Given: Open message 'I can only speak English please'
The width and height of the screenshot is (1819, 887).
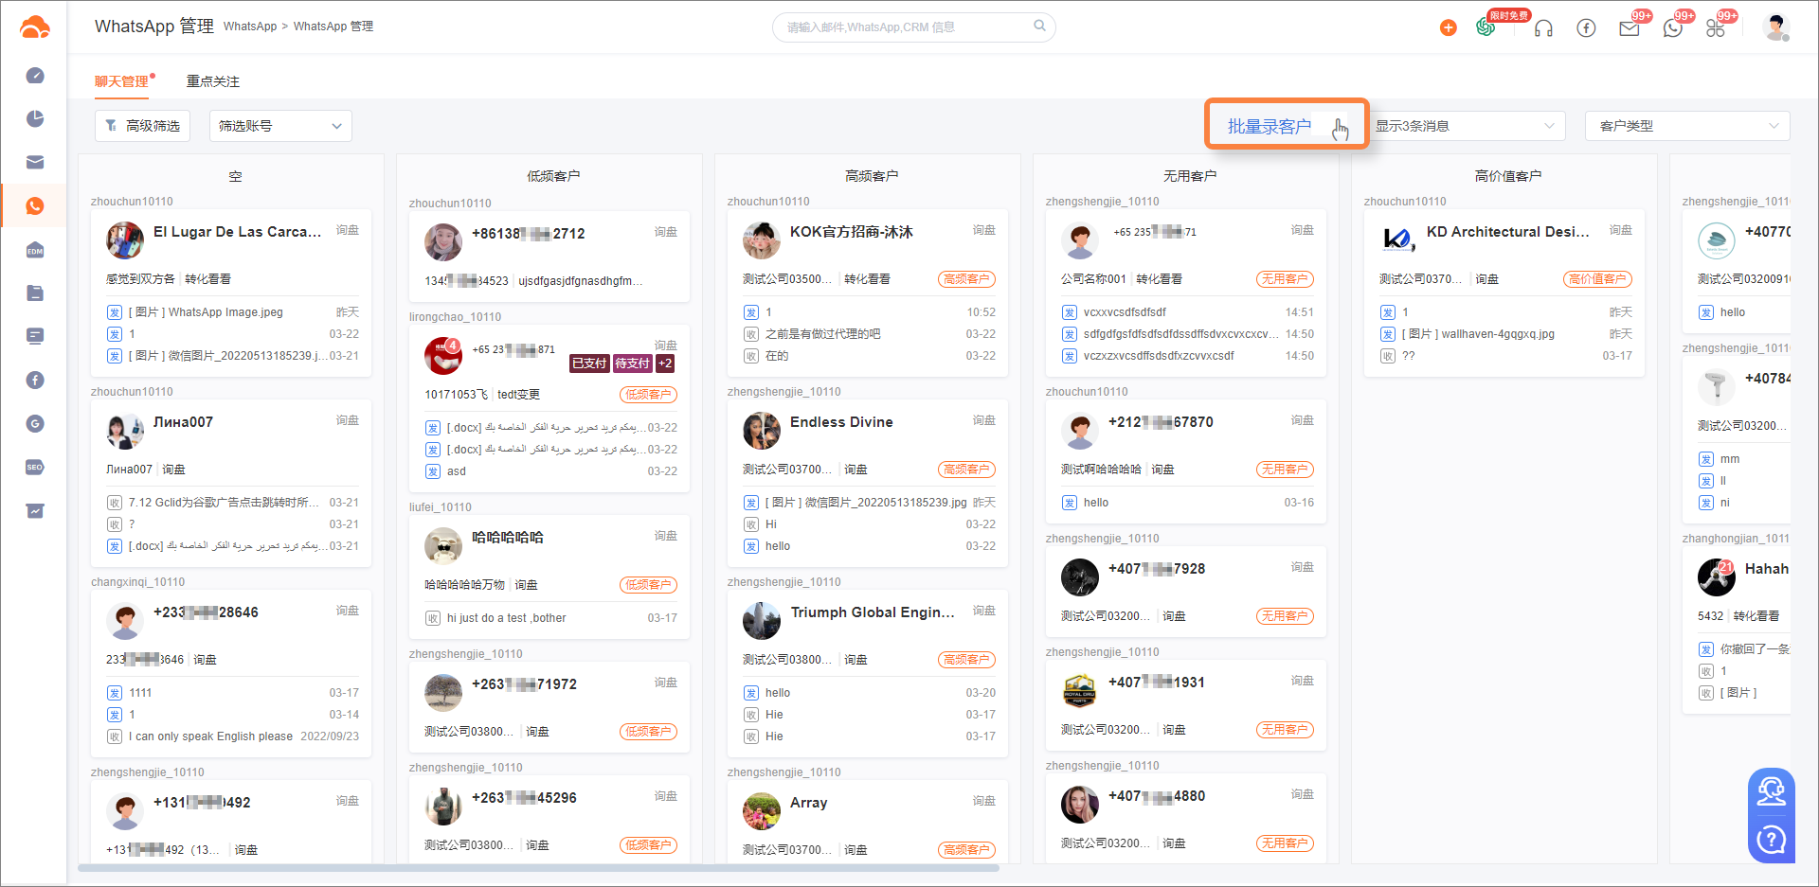Looking at the screenshot, I should coord(210,736).
